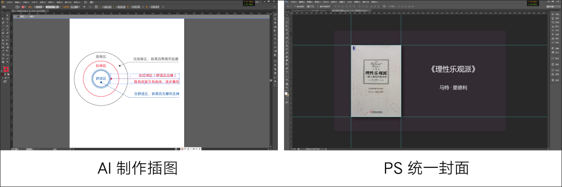Open the 文件 menu in Illustrator
The height and width of the screenshot is (187, 562).
(9, 2)
